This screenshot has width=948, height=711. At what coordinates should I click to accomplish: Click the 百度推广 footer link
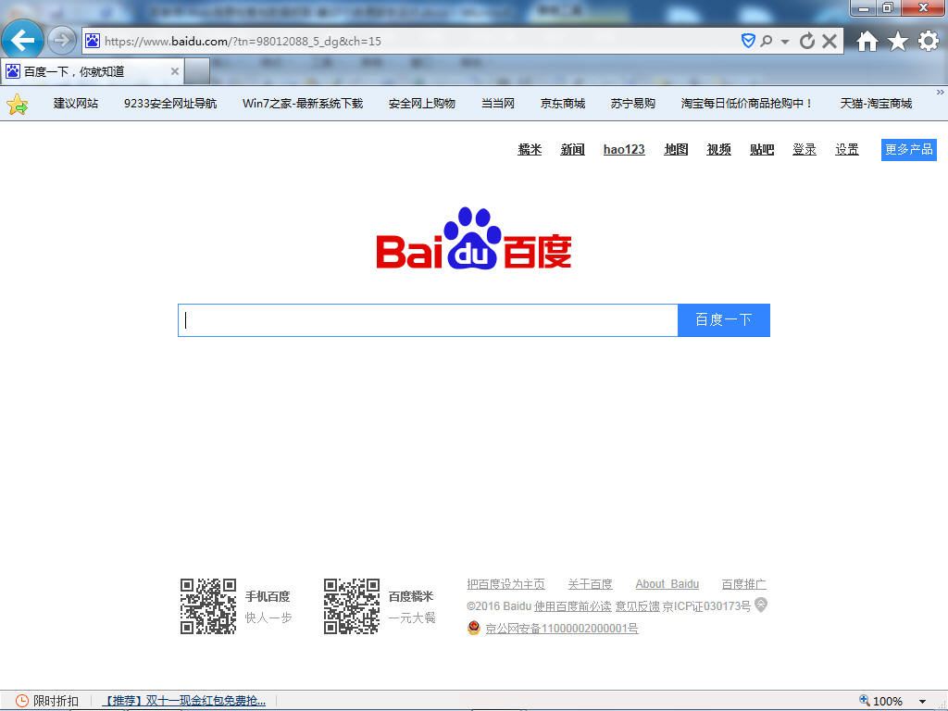(x=743, y=584)
